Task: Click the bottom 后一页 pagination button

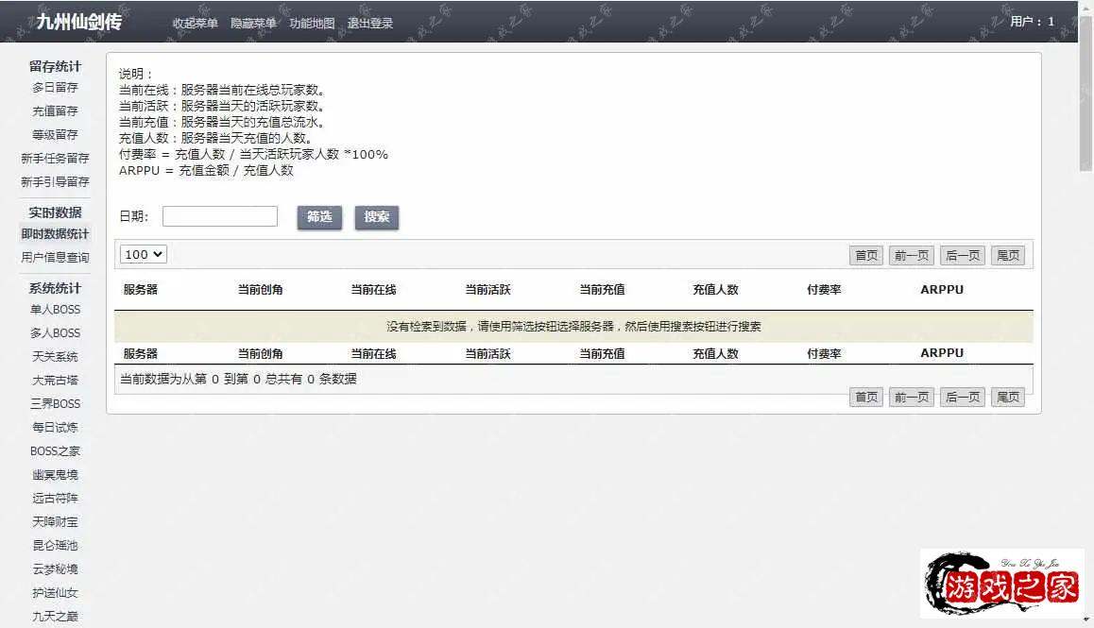Action: [963, 397]
